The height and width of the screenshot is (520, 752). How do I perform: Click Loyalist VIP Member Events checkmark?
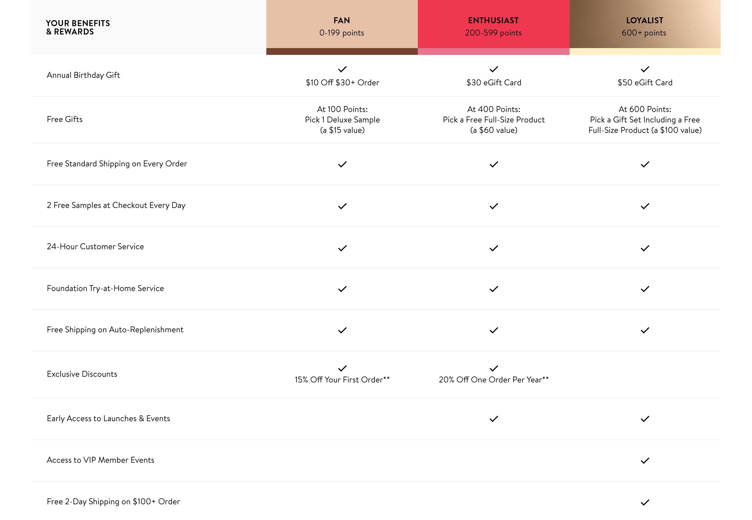645,460
